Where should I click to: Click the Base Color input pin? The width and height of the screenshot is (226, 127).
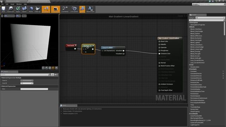pyautogui.click(x=159, y=41)
